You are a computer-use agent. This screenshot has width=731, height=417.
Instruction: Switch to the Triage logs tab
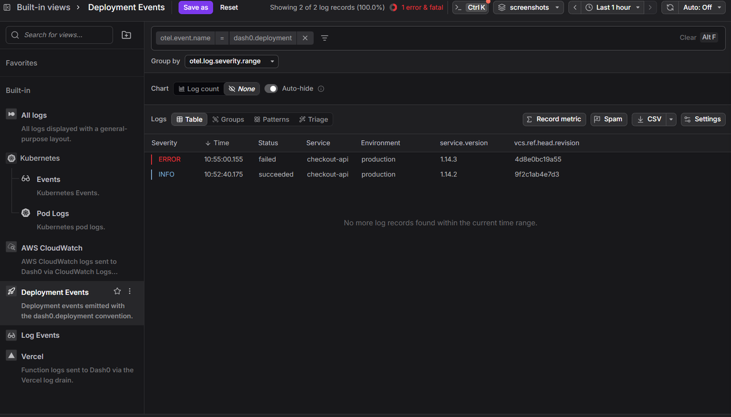point(314,119)
